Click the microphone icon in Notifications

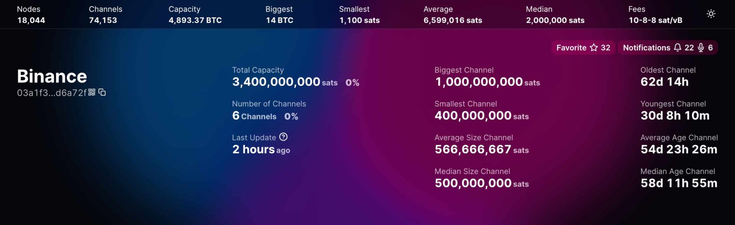click(x=701, y=48)
